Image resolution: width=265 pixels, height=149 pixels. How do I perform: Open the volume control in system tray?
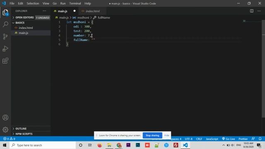click(x=233, y=145)
